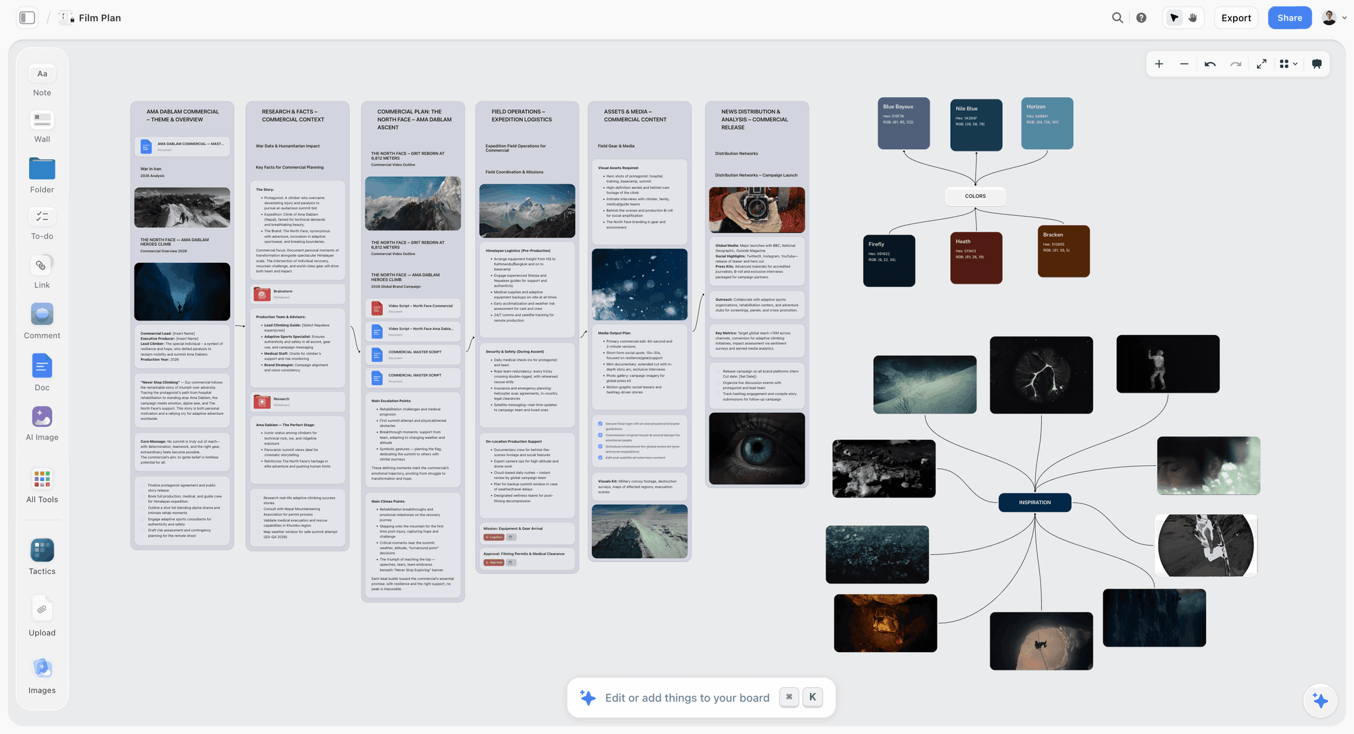Open board search magnifier
This screenshot has width=1354, height=734.
click(x=1117, y=18)
